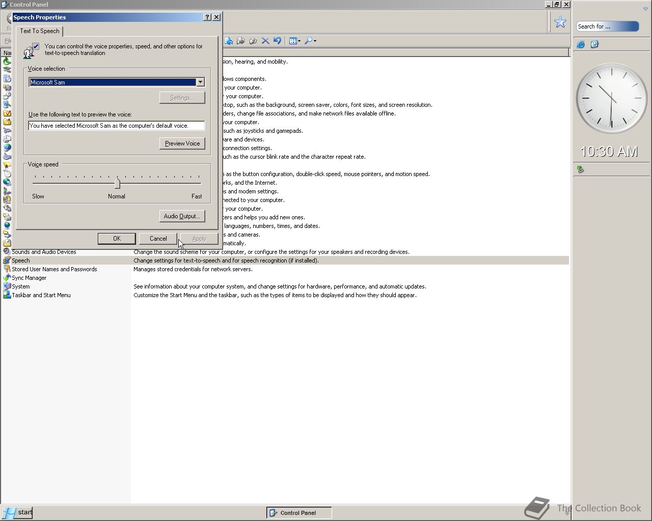Image resolution: width=652 pixels, height=521 pixels.
Task: Click the blue Undo arrow toolbar icon
Action: coord(278,41)
